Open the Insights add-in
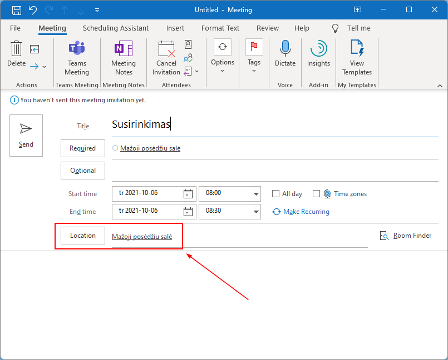This screenshot has height=360, width=448. coord(318,49)
